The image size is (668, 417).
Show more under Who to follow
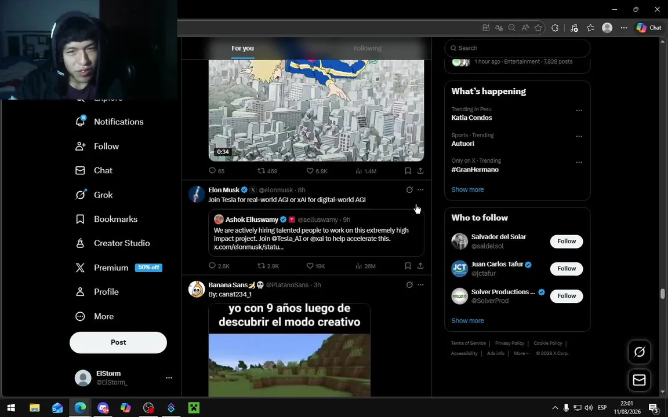[x=467, y=321]
